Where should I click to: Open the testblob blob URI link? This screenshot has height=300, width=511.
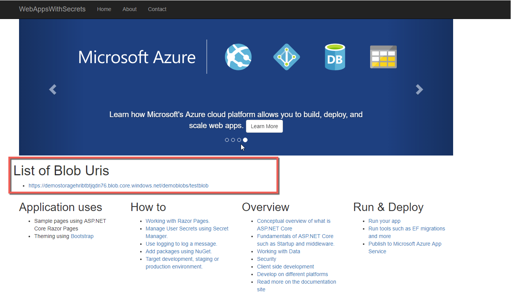point(118,186)
